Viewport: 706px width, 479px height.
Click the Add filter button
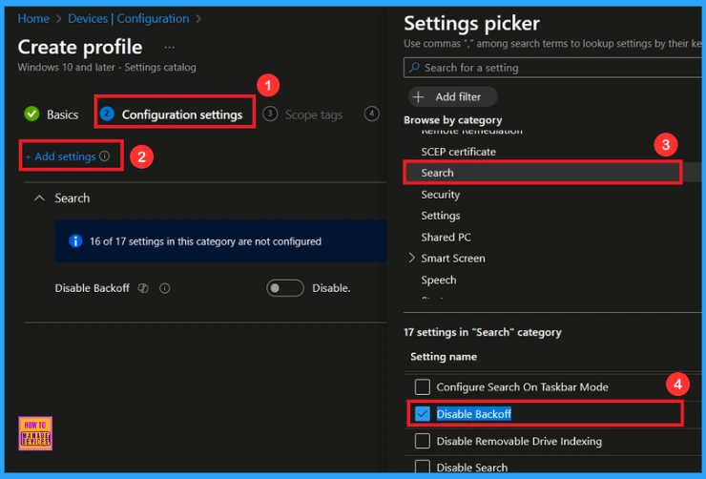pos(453,96)
